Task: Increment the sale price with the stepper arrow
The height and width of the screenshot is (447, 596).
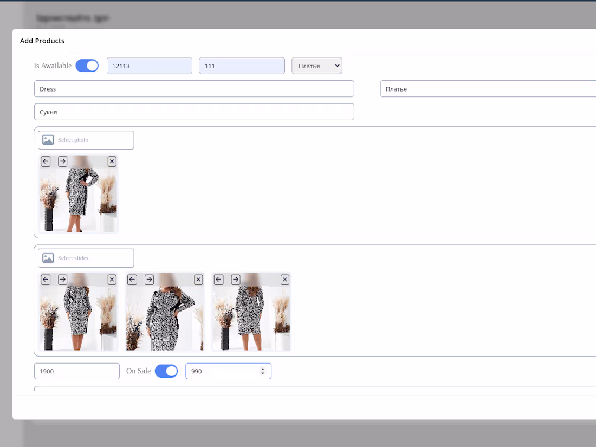Action: (x=264, y=368)
